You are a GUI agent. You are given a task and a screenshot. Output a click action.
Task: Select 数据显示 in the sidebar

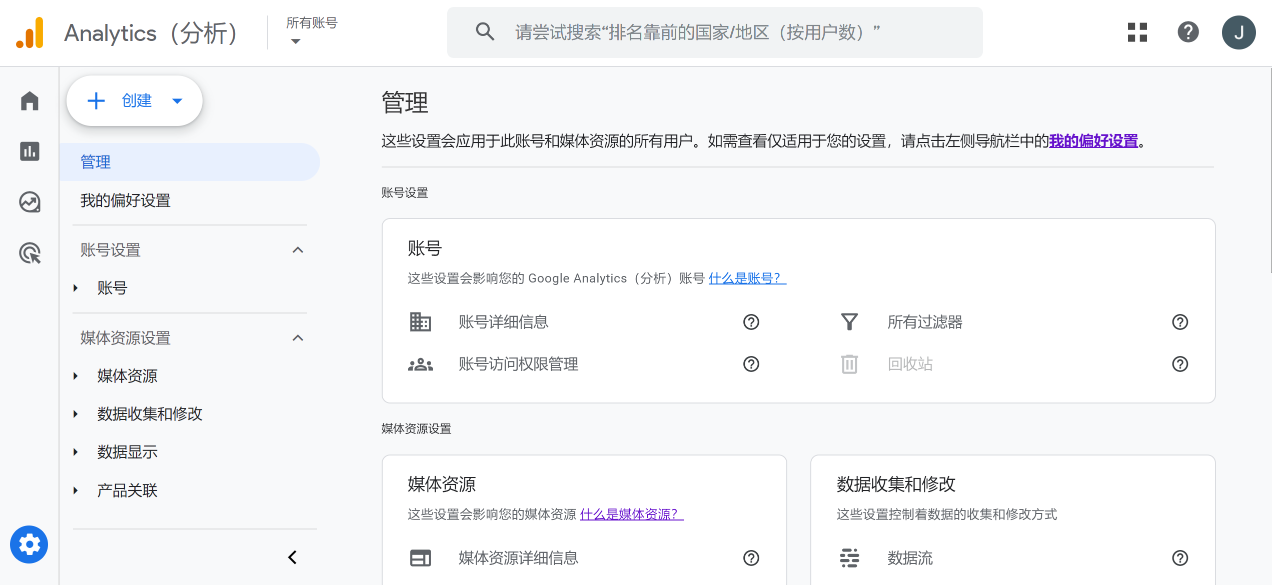click(x=128, y=452)
